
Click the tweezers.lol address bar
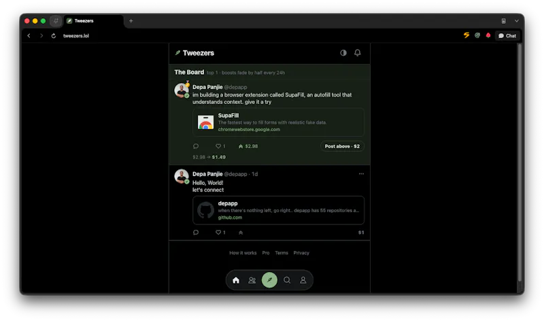[76, 36]
